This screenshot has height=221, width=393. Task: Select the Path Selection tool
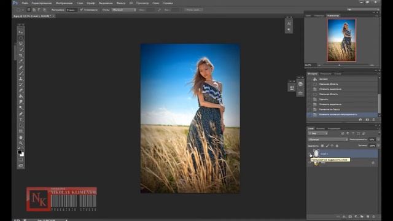click(21, 125)
